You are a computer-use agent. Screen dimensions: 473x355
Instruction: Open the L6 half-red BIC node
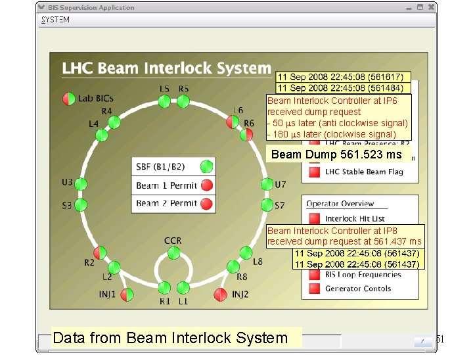[x=233, y=122]
